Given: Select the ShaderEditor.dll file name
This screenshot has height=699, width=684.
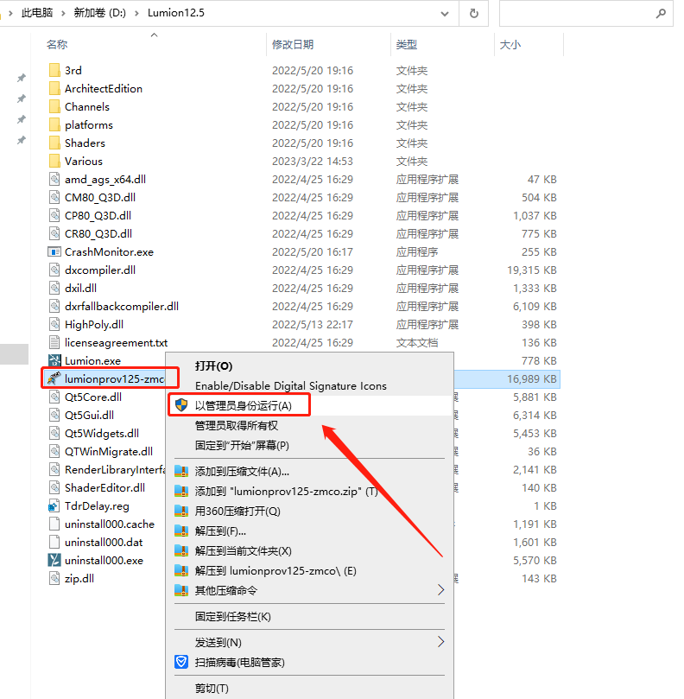Looking at the screenshot, I should (104, 487).
